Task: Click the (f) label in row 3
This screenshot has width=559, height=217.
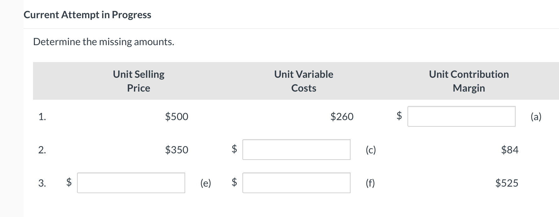Action: point(371,183)
